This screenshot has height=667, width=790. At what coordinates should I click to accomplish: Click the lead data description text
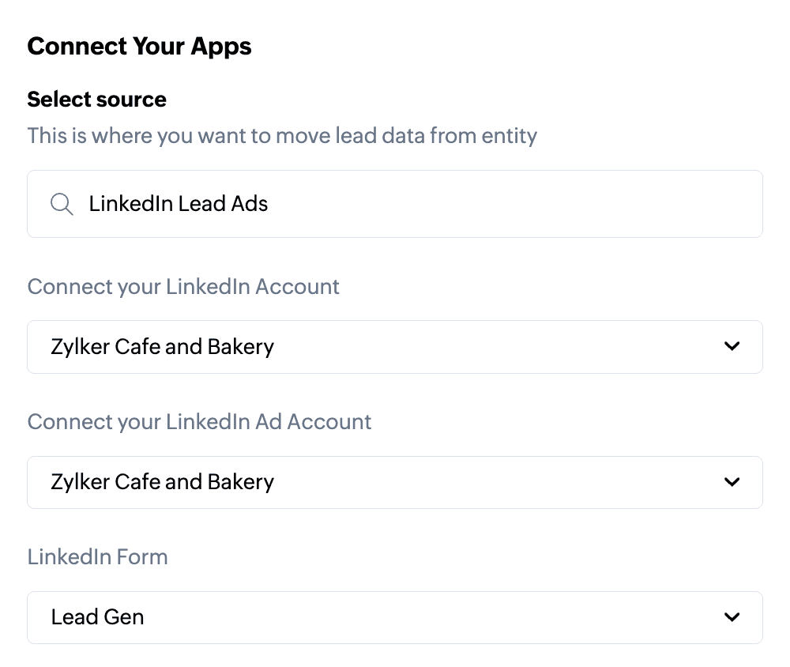click(x=282, y=135)
